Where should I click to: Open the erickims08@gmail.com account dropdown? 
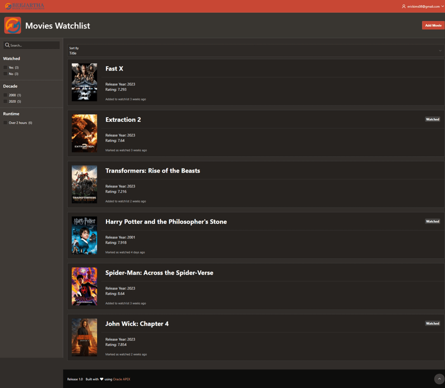click(x=423, y=6)
